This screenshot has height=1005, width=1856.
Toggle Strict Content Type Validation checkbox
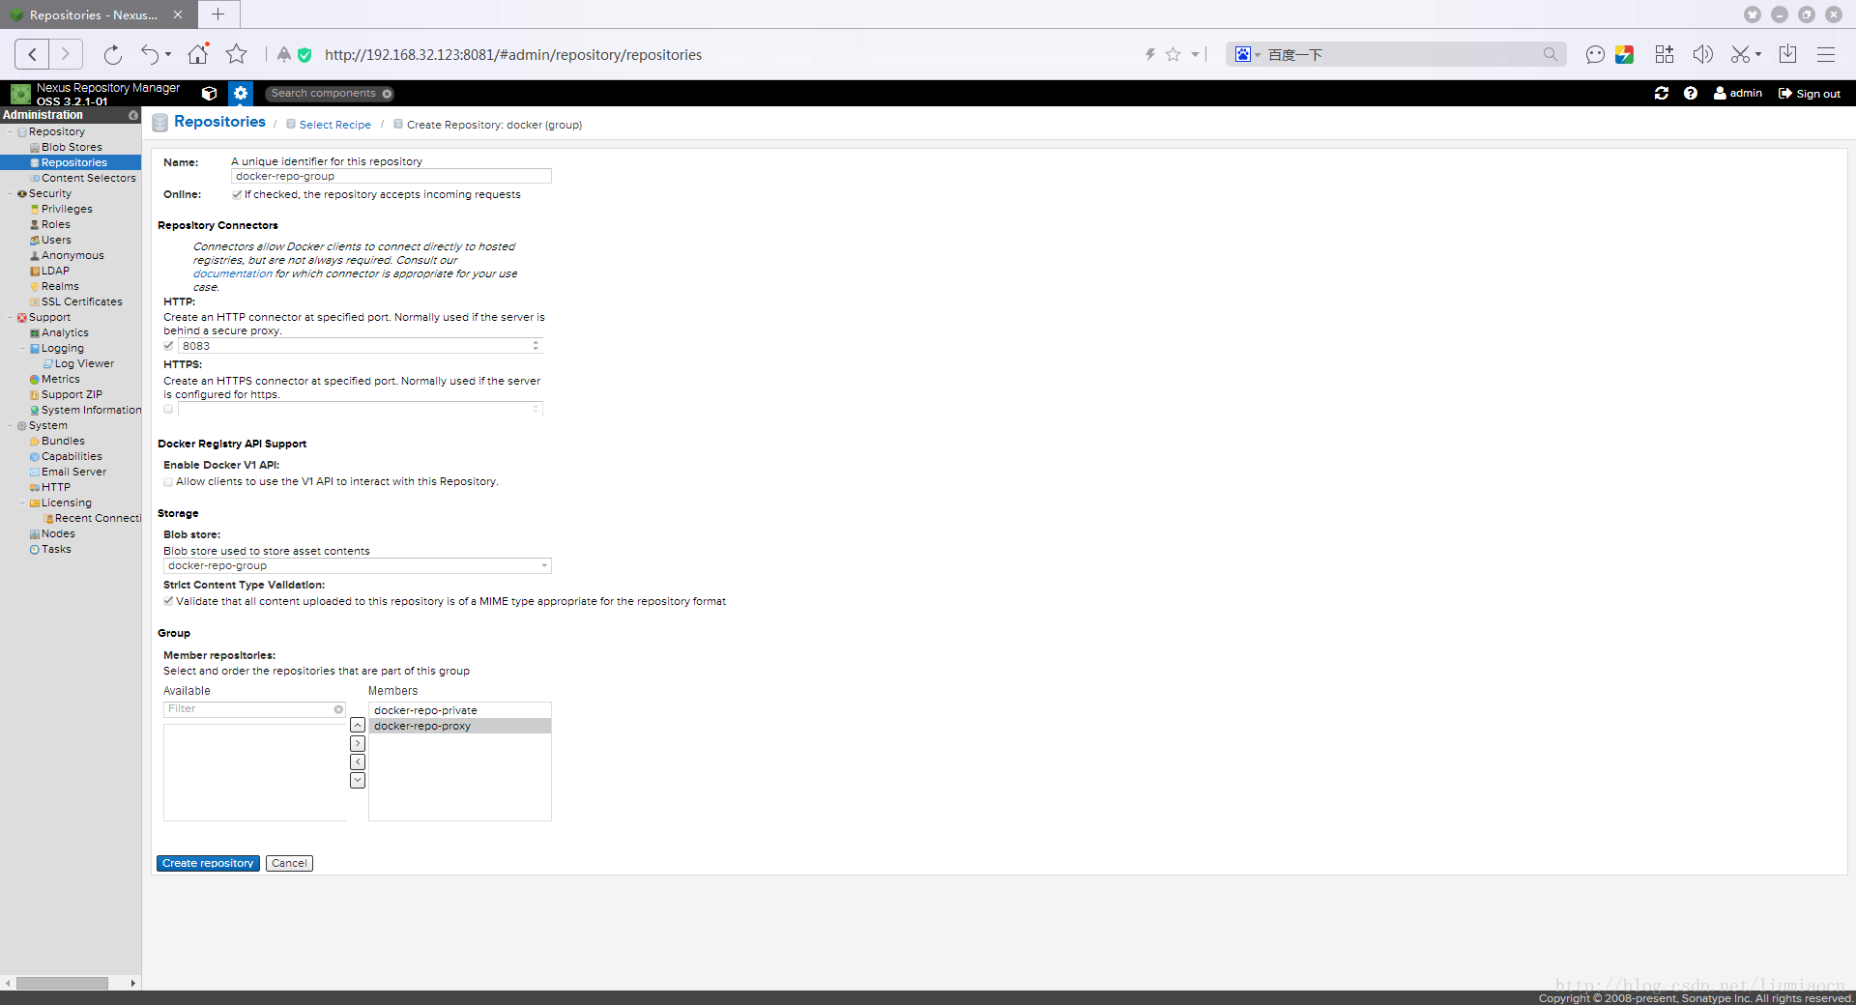(168, 601)
